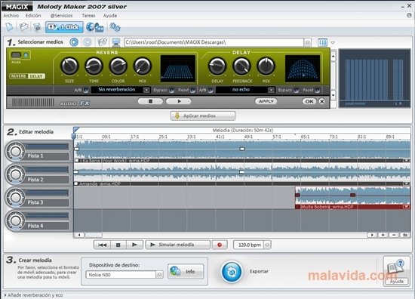Click the Info button for target device
Viewport: 415px width, 299px height.
click(186, 272)
